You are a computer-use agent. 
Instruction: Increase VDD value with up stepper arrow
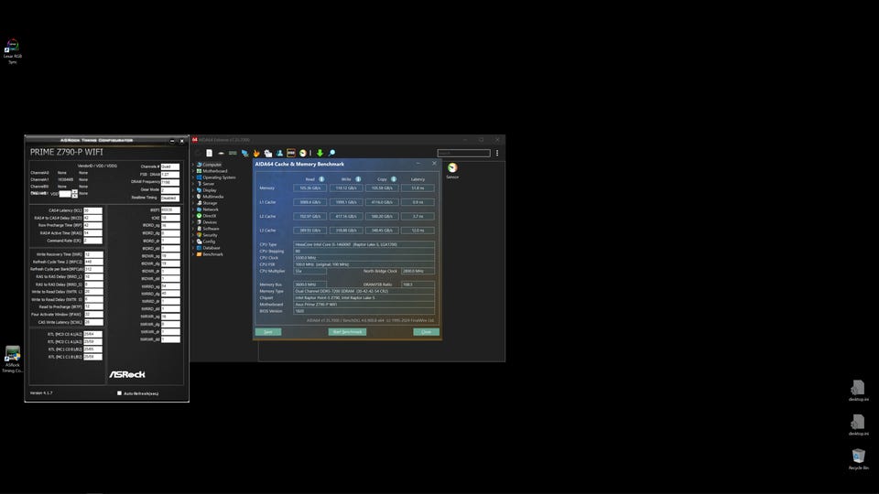click(x=74, y=191)
